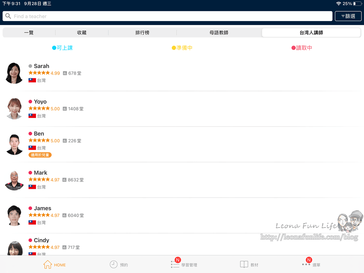Tap lesson count chart icon for Mark

tap(64, 180)
